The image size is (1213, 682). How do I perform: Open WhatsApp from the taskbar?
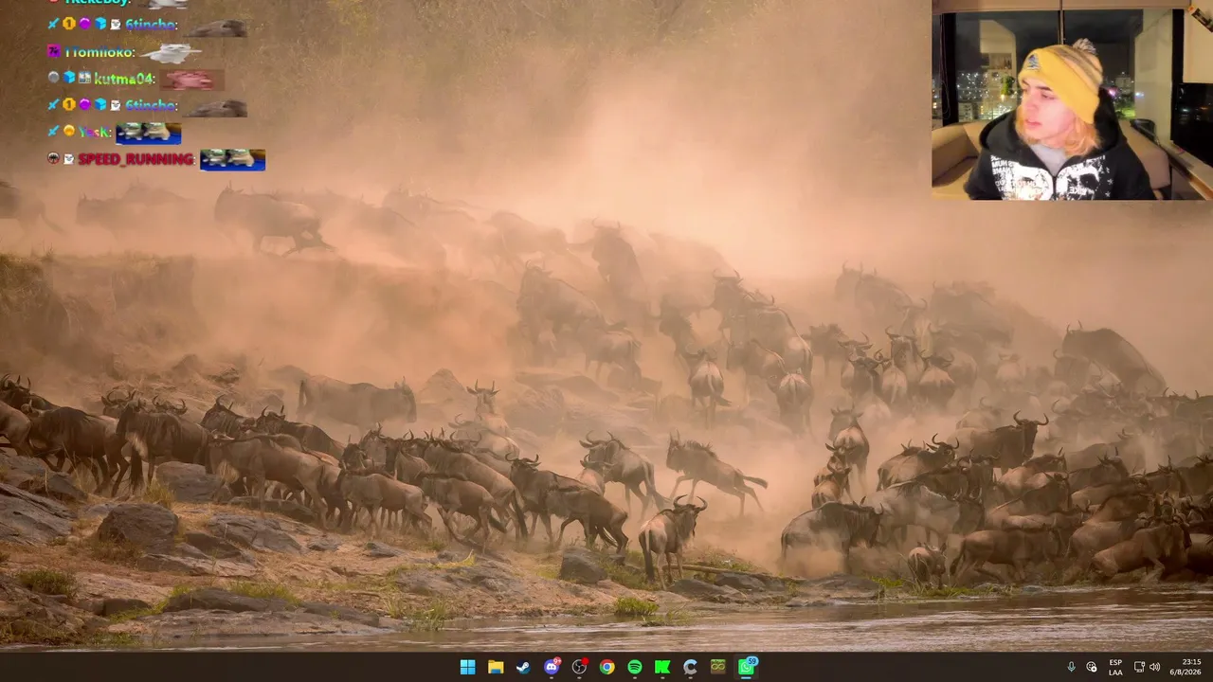pos(747,667)
